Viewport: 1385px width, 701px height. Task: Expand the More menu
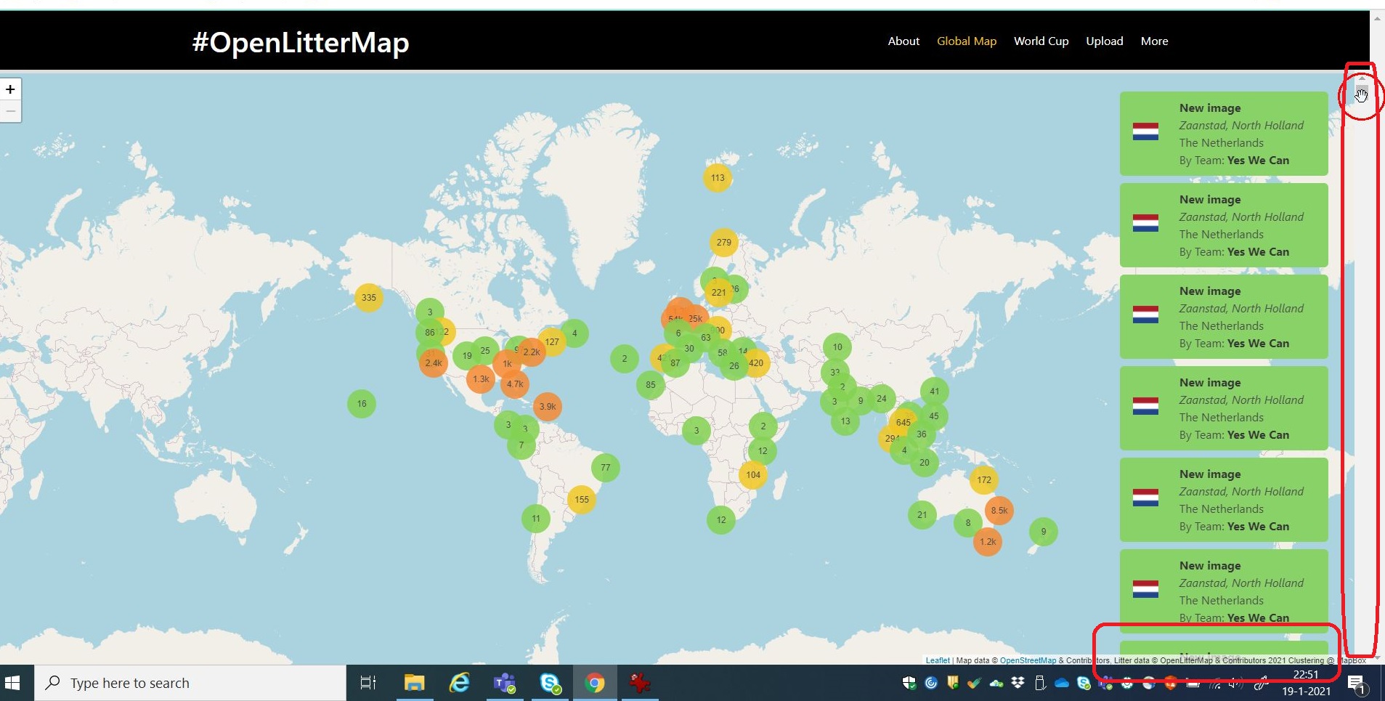pos(1155,41)
